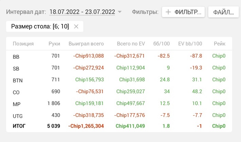This screenshot has height=142, width=241.
Task: Click the Размер стола: [6; 10] filter label
Action: pyautogui.click(x=40, y=26)
